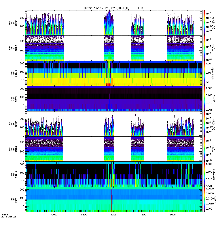The width and height of the screenshot is (216, 231).
Task: Click the <|nT|> units label of thb fbk scm1
Action: [x=214, y=98]
